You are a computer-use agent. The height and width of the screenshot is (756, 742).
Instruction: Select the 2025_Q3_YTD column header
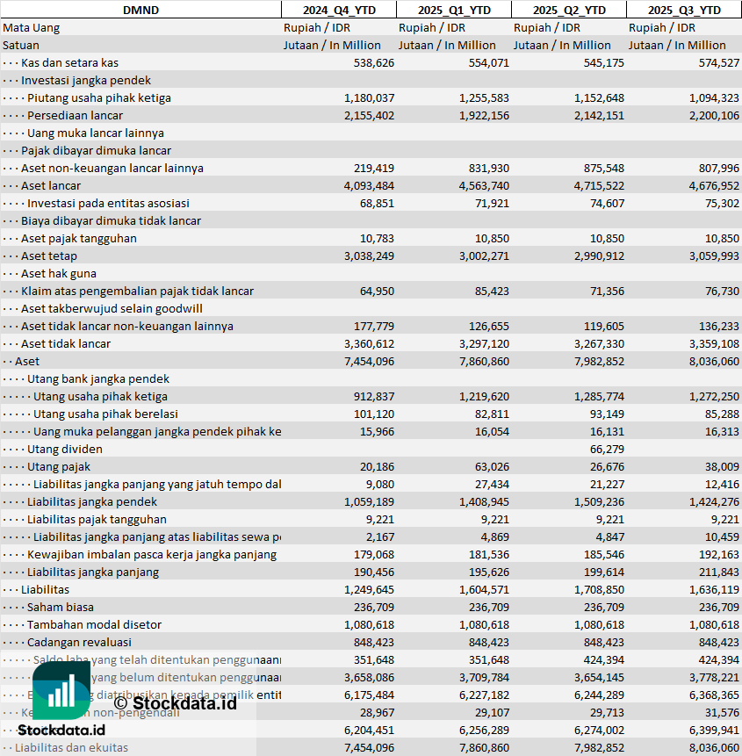point(684,10)
